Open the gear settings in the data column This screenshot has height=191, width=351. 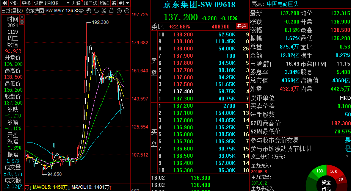22,22
